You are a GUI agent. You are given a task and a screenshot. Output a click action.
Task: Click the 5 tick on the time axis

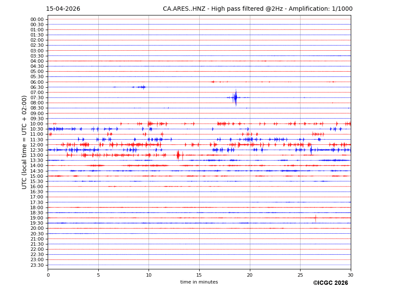pos(98,275)
